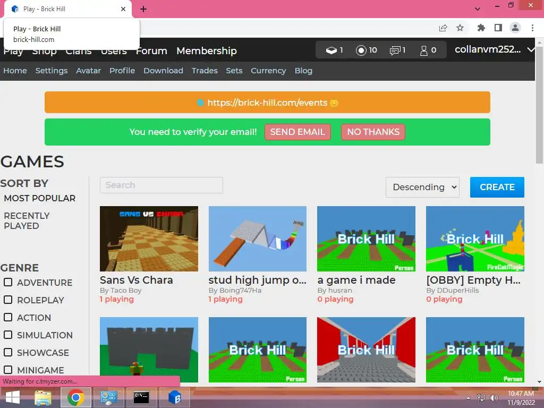Tick the Adventure genre checkbox

[x=8, y=282]
